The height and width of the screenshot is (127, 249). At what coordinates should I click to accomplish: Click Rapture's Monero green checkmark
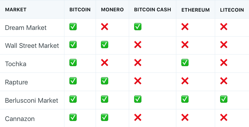click(105, 81)
